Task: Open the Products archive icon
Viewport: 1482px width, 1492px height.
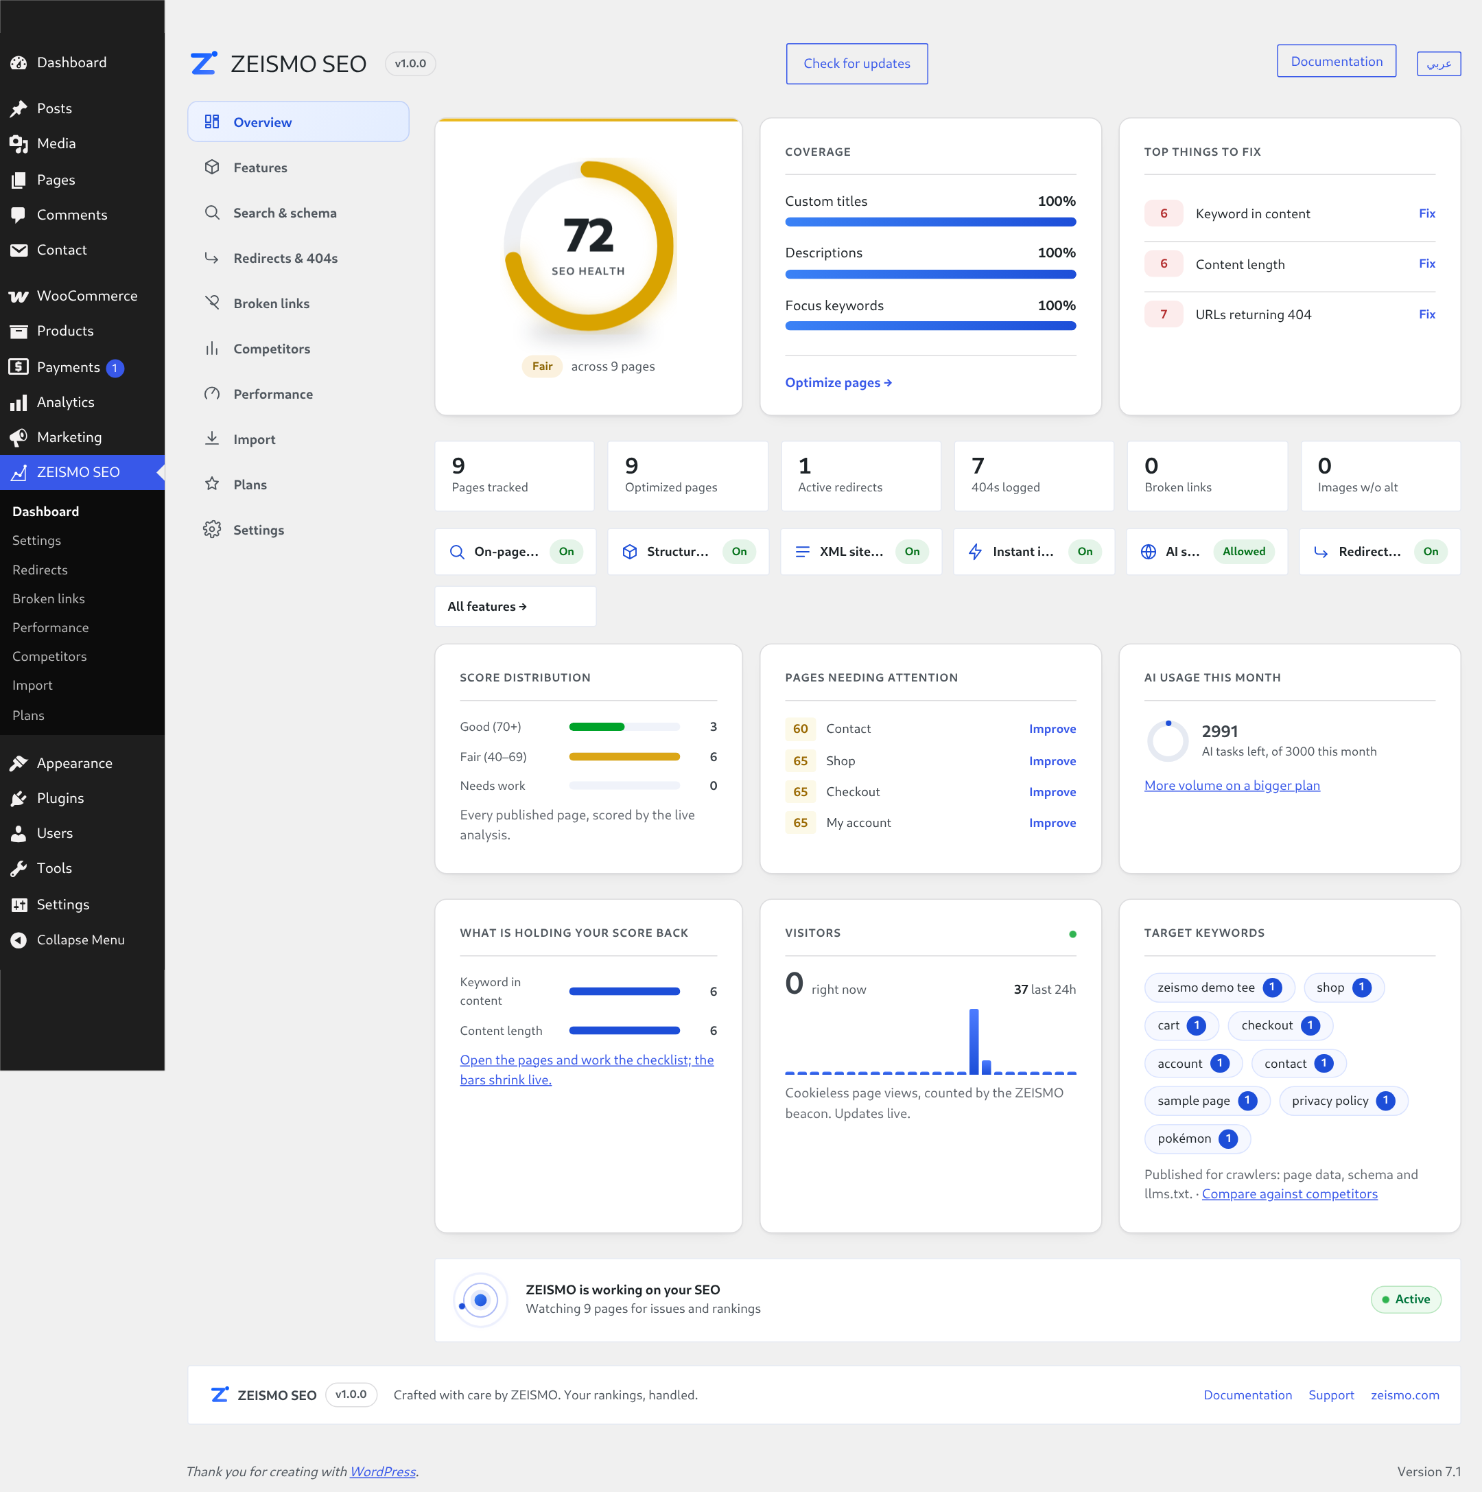Action: coord(19,331)
